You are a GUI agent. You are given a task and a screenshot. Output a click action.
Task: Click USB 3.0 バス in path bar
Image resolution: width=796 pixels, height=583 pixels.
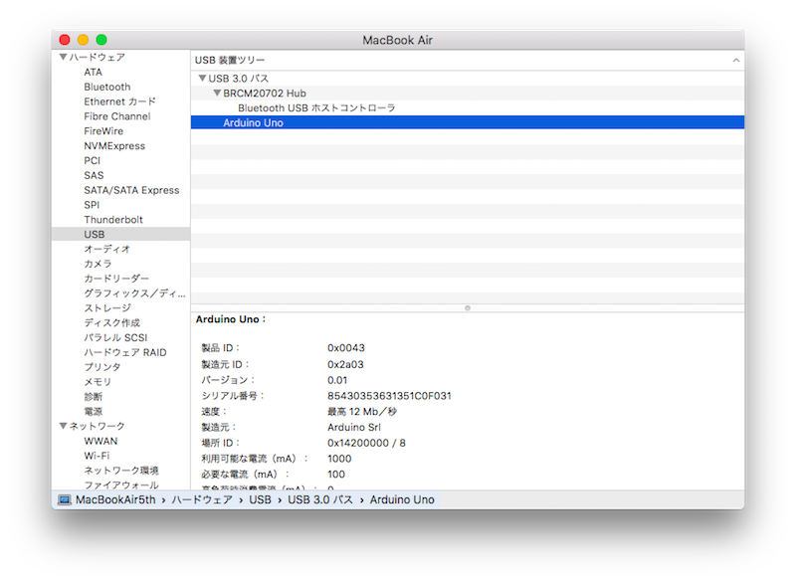320,499
